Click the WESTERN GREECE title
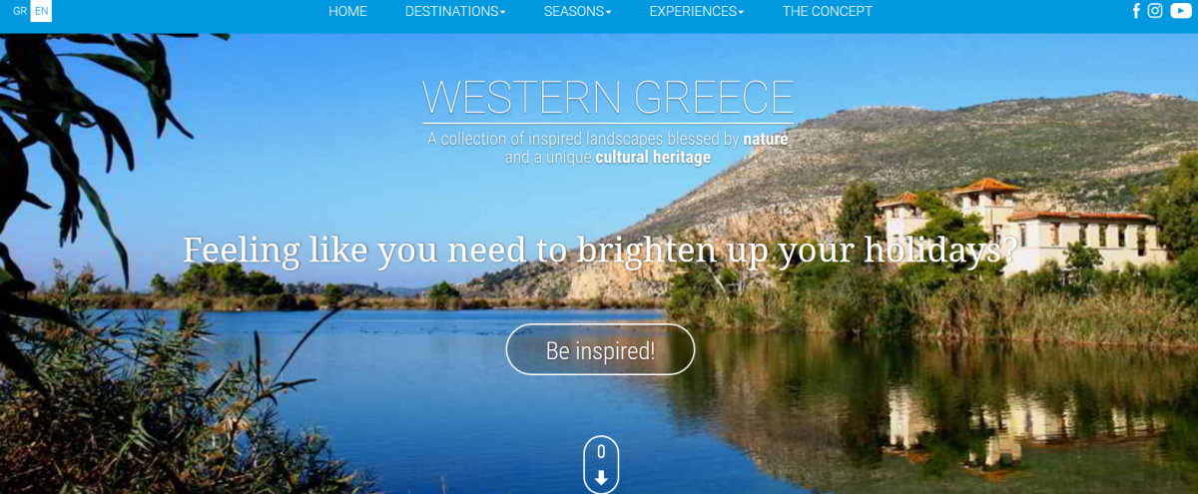Viewport: 1198px width, 494px height. (x=608, y=98)
